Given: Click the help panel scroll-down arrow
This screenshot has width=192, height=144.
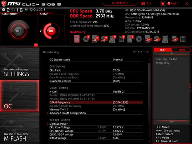Looking at the screenshot, I should [x=172, y=122].
